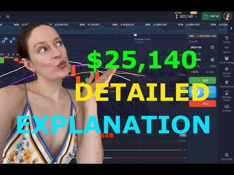Click the red SELL button
234x175 pixels.
click(x=203, y=104)
